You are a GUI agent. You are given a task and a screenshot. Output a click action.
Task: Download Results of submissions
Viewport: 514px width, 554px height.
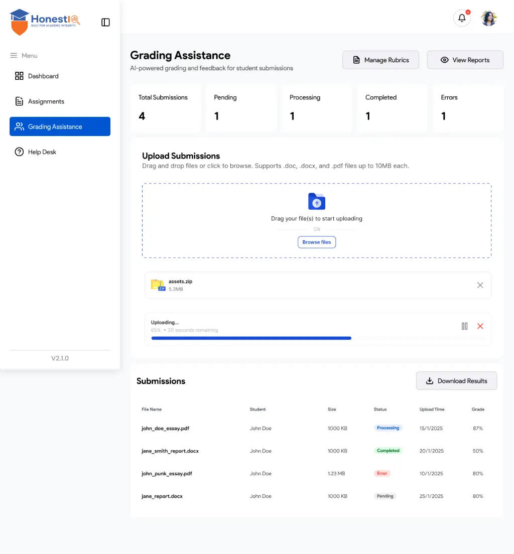[x=456, y=381]
